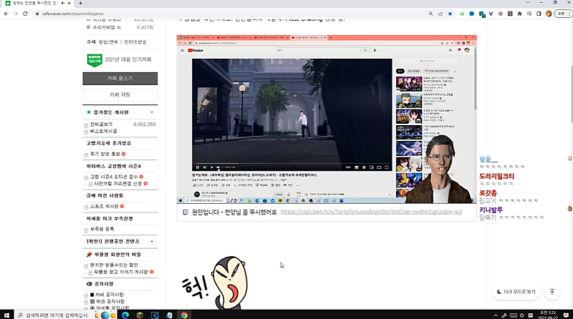The image size is (573, 319).
Task: Open the 마크 공지사항 board
Action: [x=110, y=301]
